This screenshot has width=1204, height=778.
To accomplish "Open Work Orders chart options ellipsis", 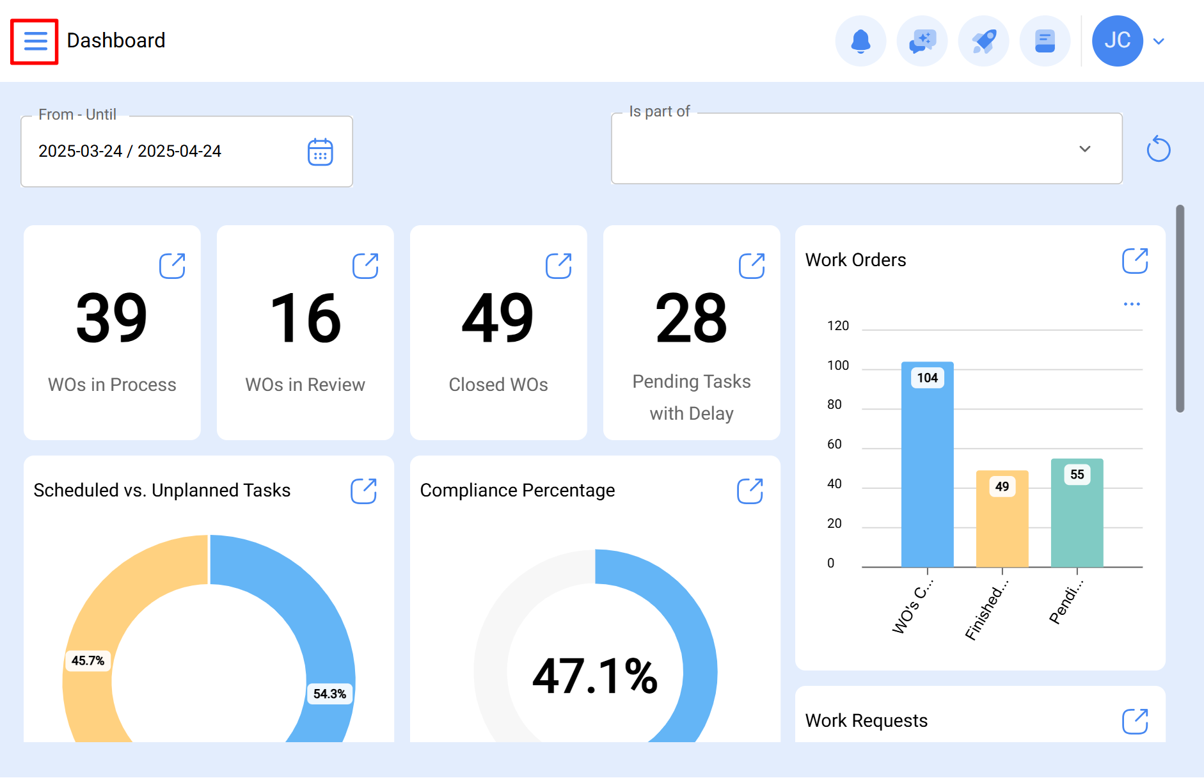I will pyautogui.click(x=1132, y=304).
